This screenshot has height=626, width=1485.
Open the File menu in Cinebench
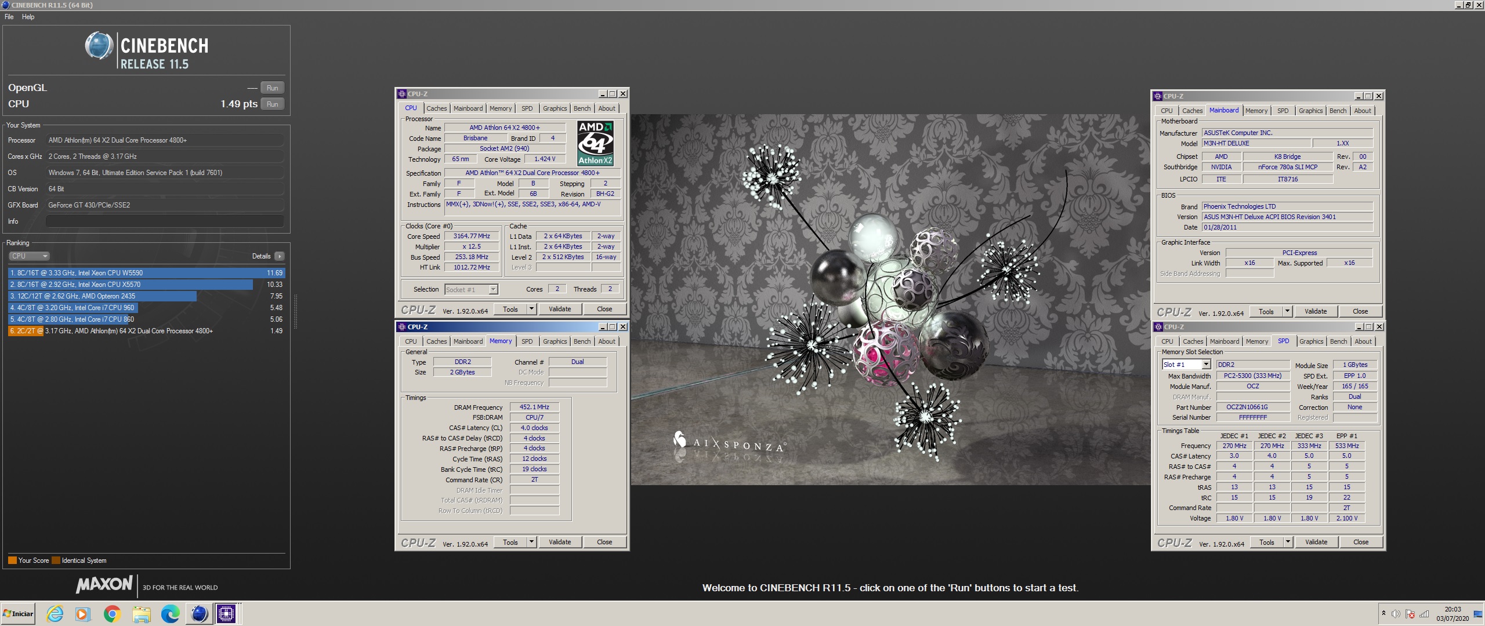(x=9, y=17)
